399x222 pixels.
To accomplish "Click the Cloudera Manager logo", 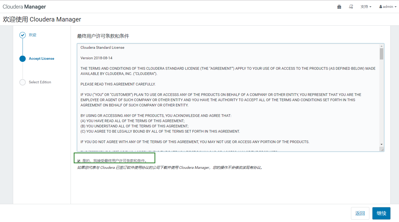I will tap(24, 7).
